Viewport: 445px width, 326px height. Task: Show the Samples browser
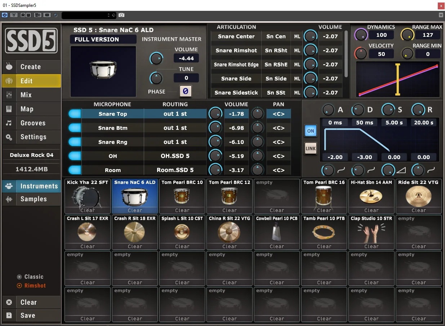31,199
